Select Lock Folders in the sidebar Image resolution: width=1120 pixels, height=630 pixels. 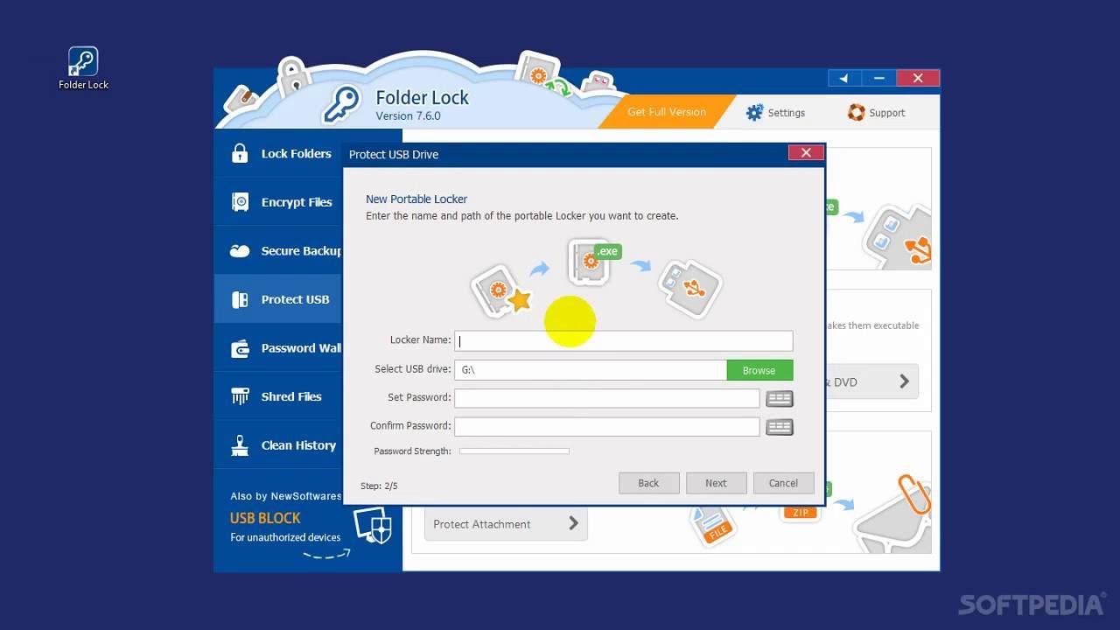pos(280,154)
